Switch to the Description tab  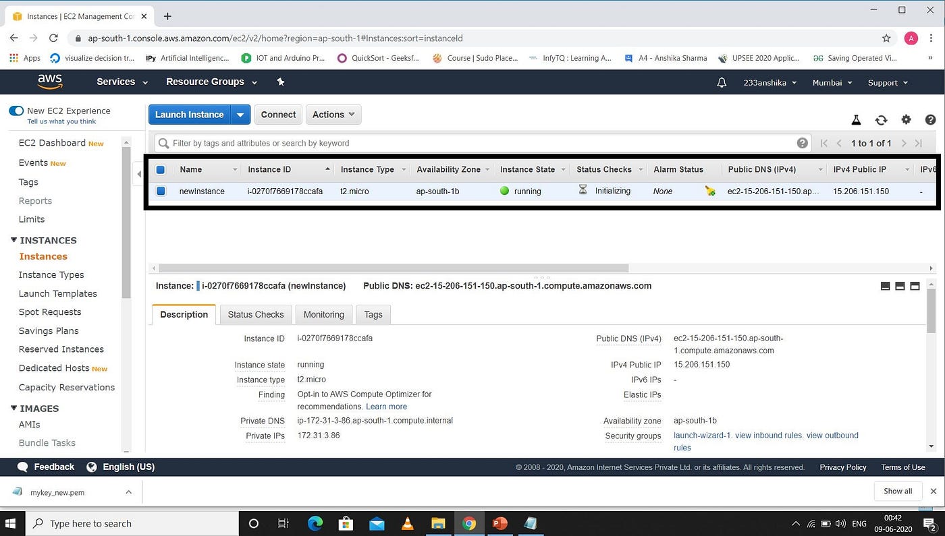(184, 314)
